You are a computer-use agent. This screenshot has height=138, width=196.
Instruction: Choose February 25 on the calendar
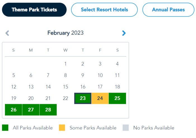pyautogui.click(x=117, y=98)
